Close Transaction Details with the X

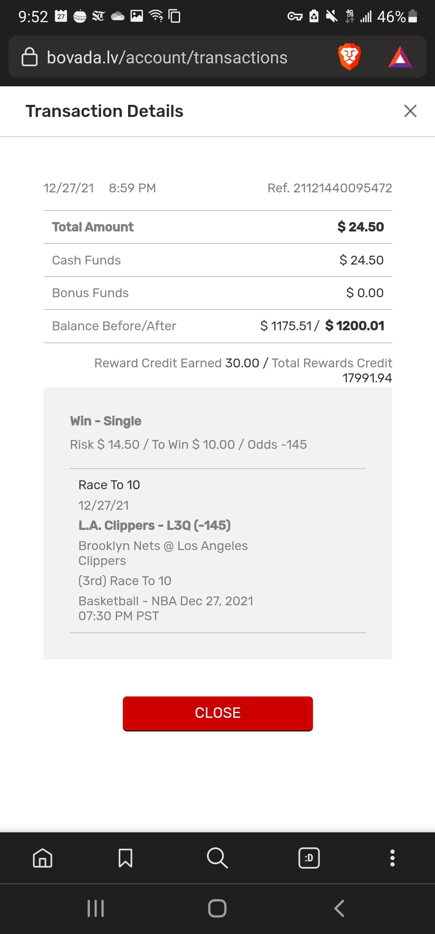point(410,111)
